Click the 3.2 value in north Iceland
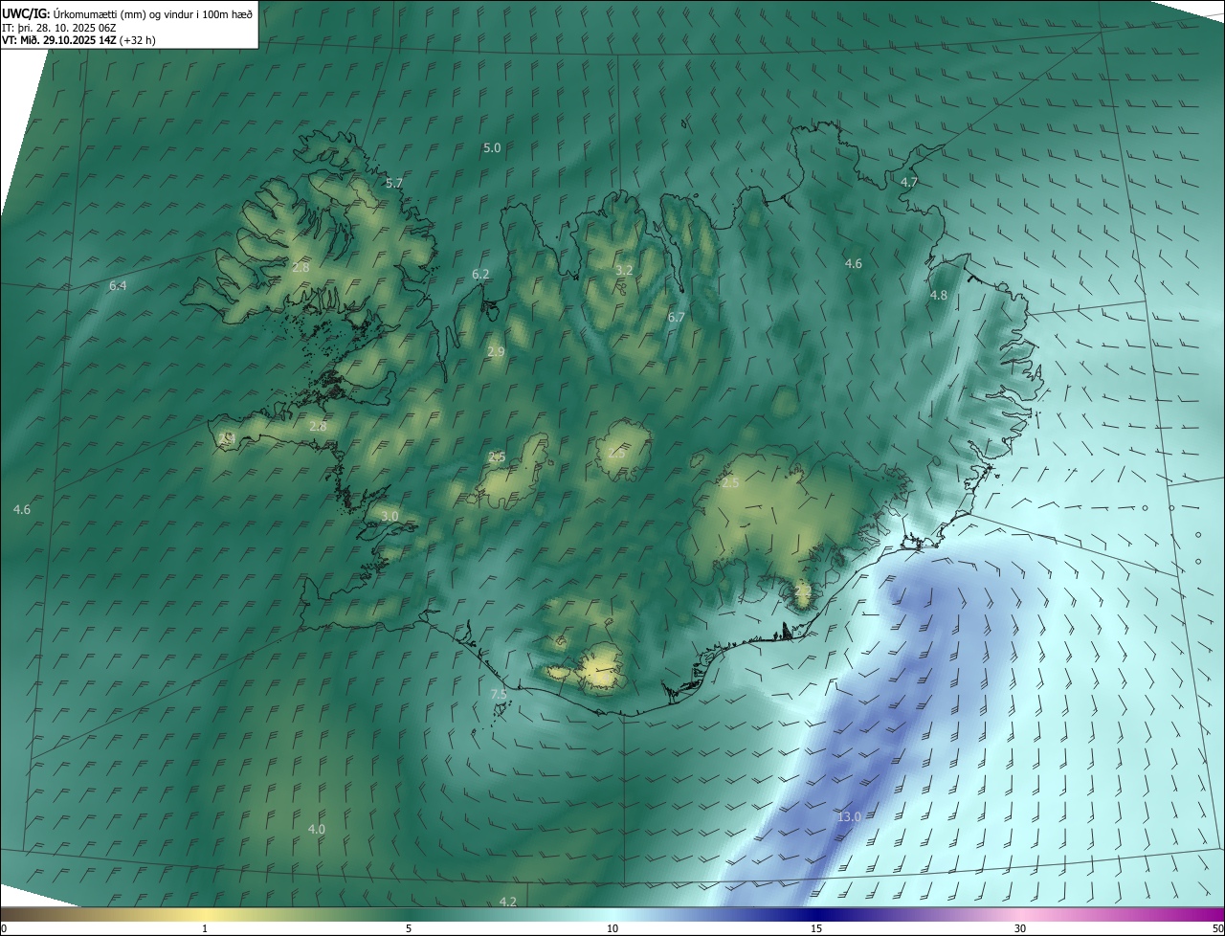 click(x=624, y=271)
